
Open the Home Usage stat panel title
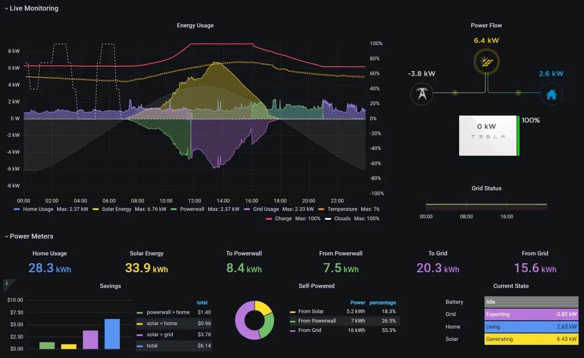50,254
